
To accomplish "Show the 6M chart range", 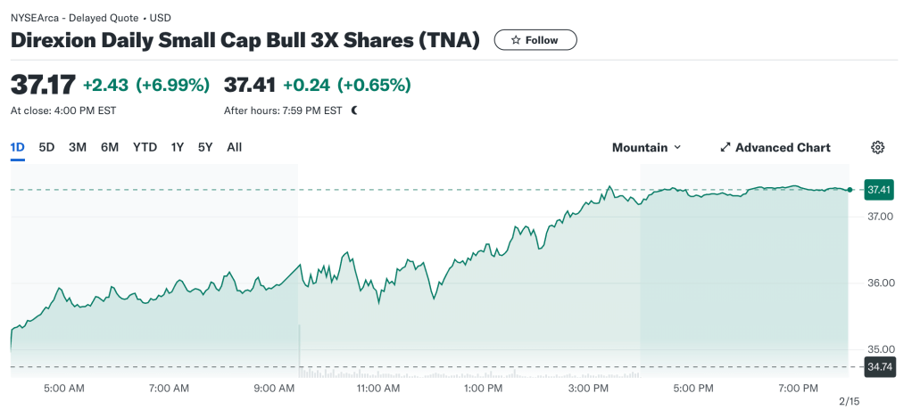I will 110,147.
